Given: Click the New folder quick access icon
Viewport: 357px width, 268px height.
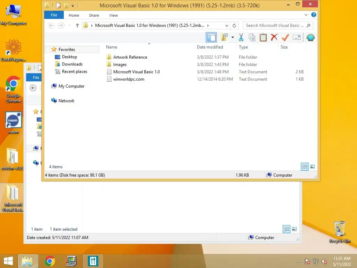Looking at the screenshot, I should click(x=66, y=6).
